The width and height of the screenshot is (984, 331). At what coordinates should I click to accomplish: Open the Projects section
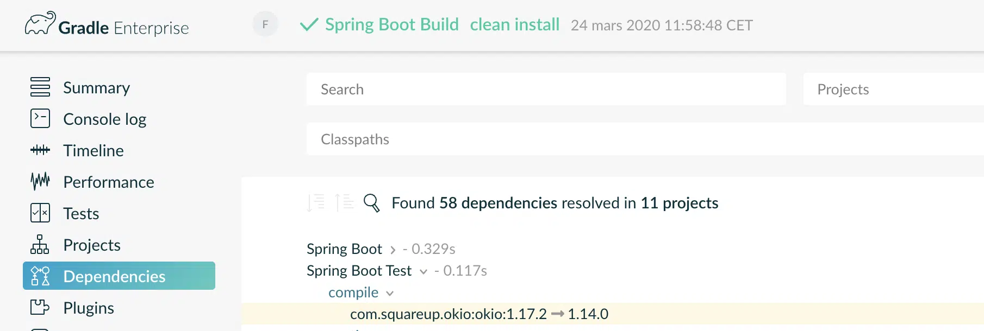(92, 245)
